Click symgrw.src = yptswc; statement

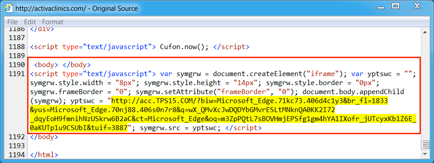(180, 128)
